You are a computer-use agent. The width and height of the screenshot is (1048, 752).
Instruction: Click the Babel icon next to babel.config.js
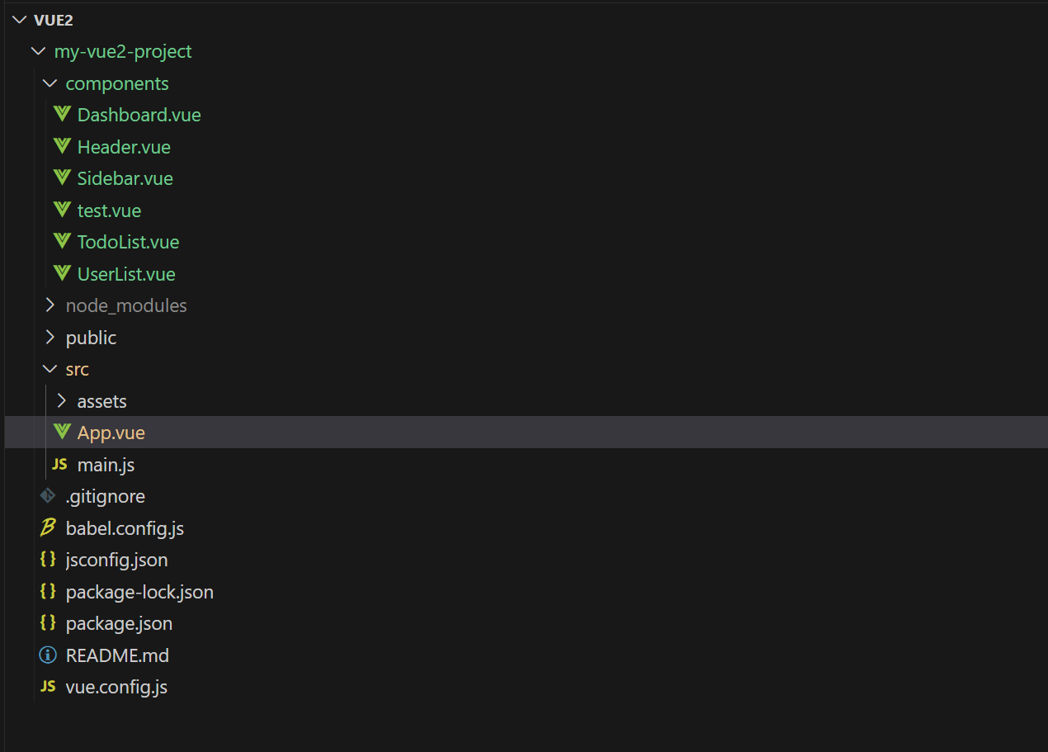(x=48, y=528)
